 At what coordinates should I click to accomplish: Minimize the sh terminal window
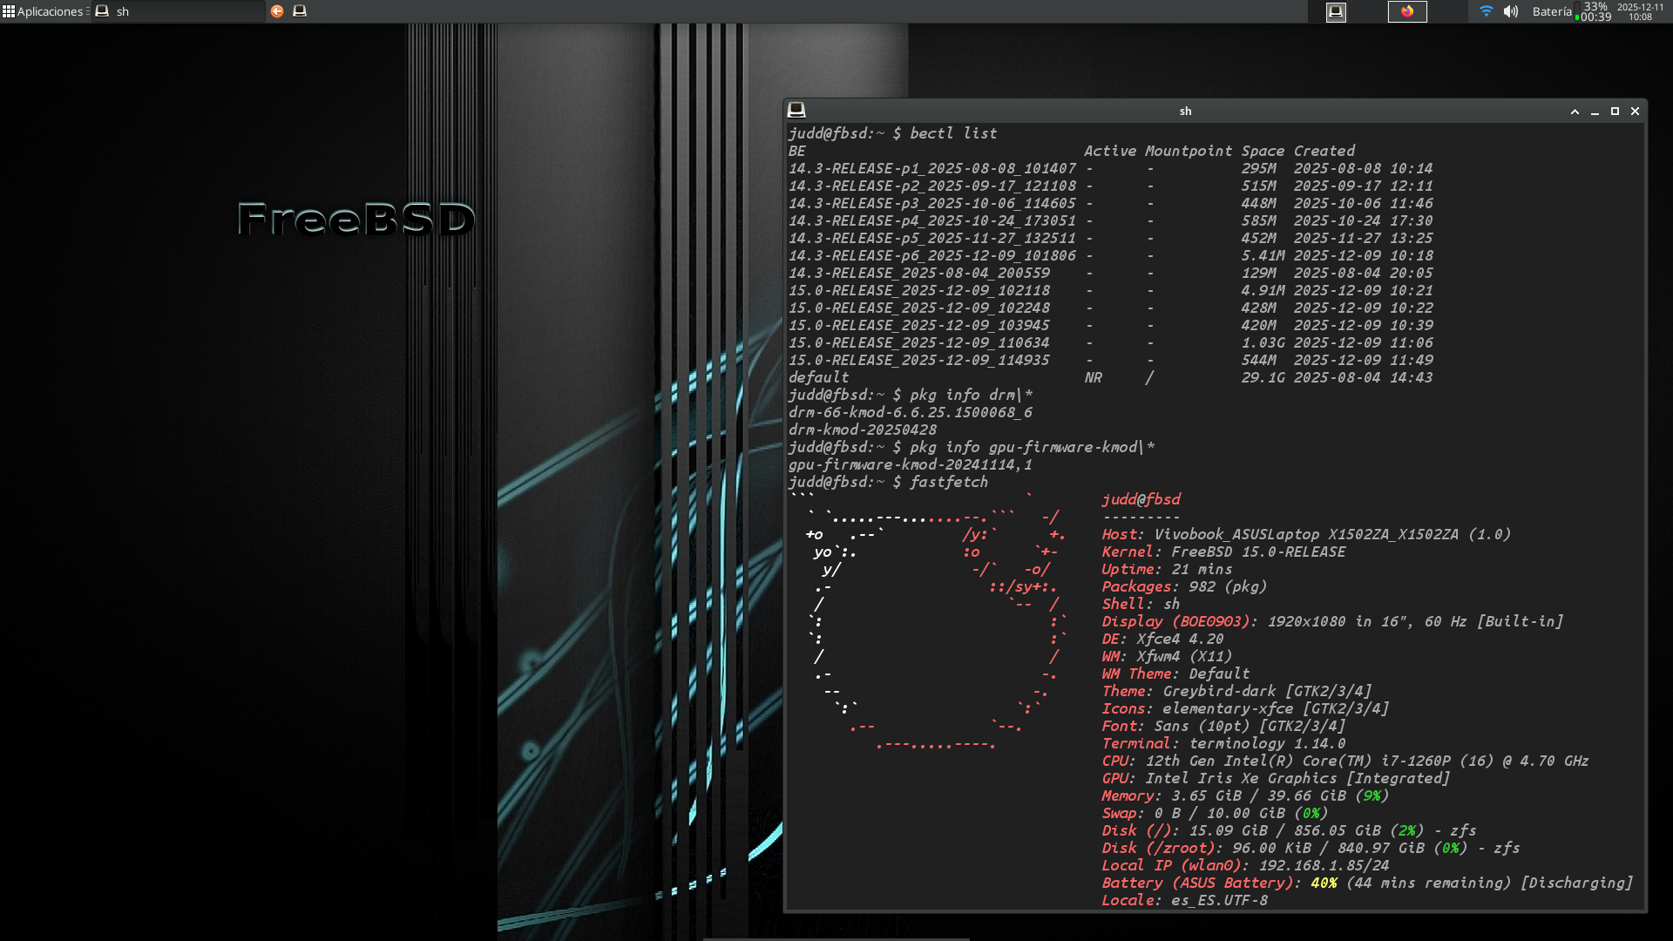click(x=1595, y=112)
